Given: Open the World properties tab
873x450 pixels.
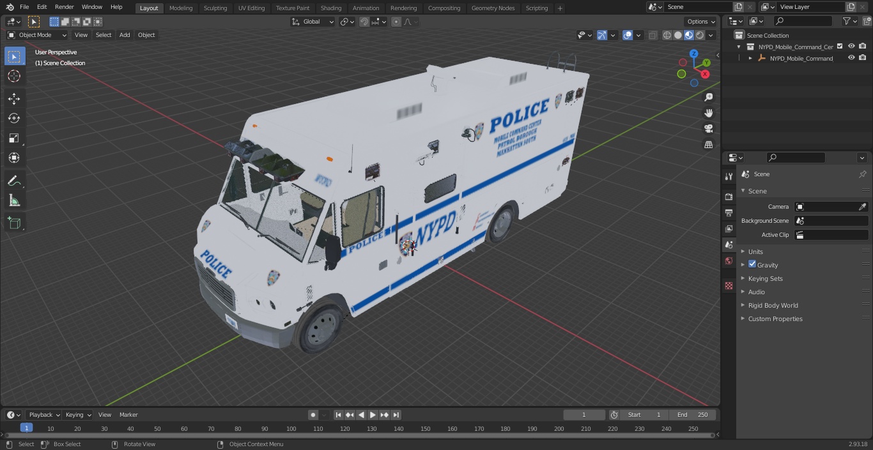Looking at the screenshot, I should pyautogui.click(x=729, y=261).
